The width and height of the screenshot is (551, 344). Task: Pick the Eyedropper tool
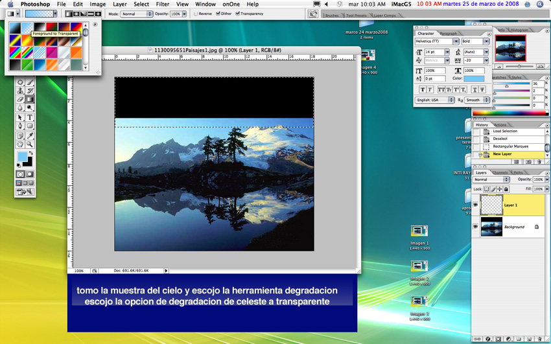click(30, 135)
